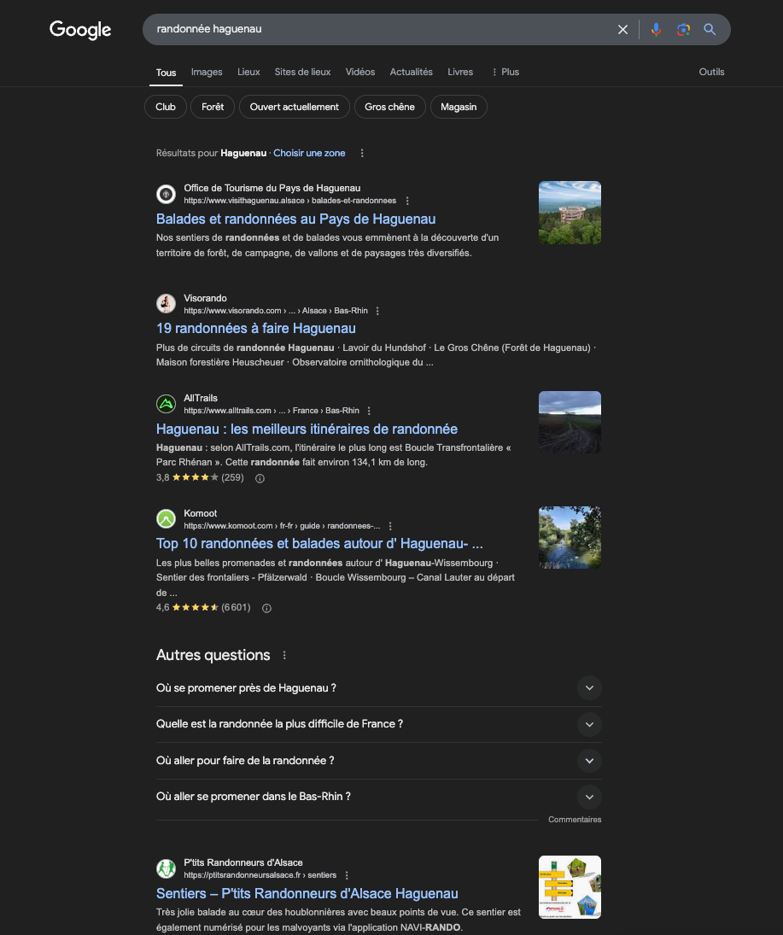Open 'Balades et randonnées au Pays de Haguenau'
This screenshot has height=935, width=783.
tap(295, 219)
